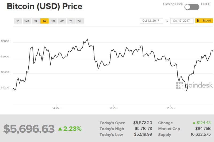Click the coindesk watermark logo
The height and width of the screenshot is (142, 214).
pos(194,85)
